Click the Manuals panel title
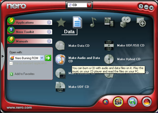The height and width of the screenshot is (113, 158). [x=22, y=41]
